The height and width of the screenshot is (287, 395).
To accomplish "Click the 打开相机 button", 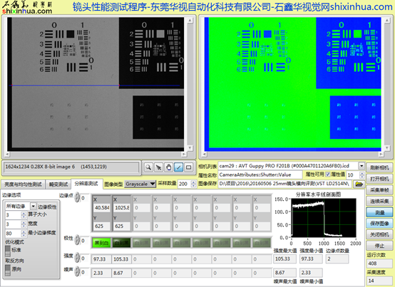I will click(x=379, y=179).
